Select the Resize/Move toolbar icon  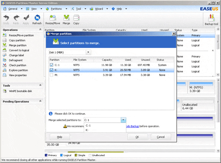click(x=53, y=18)
